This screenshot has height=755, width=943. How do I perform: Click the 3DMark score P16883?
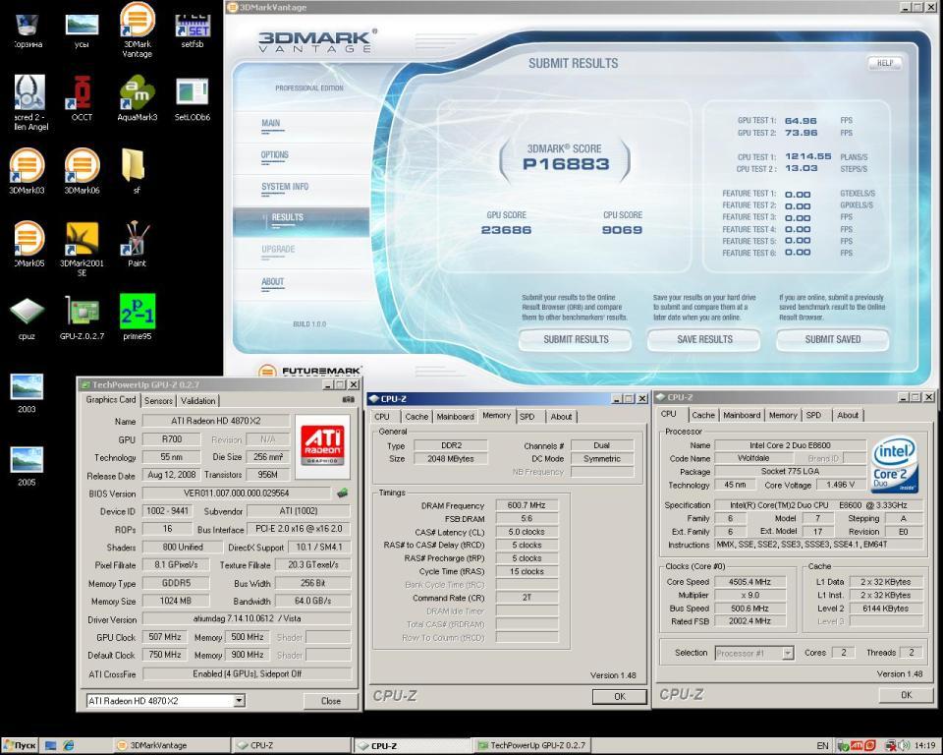[x=566, y=164]
